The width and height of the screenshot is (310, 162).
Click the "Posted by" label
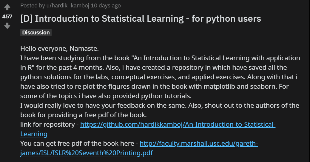click(29, 6)
